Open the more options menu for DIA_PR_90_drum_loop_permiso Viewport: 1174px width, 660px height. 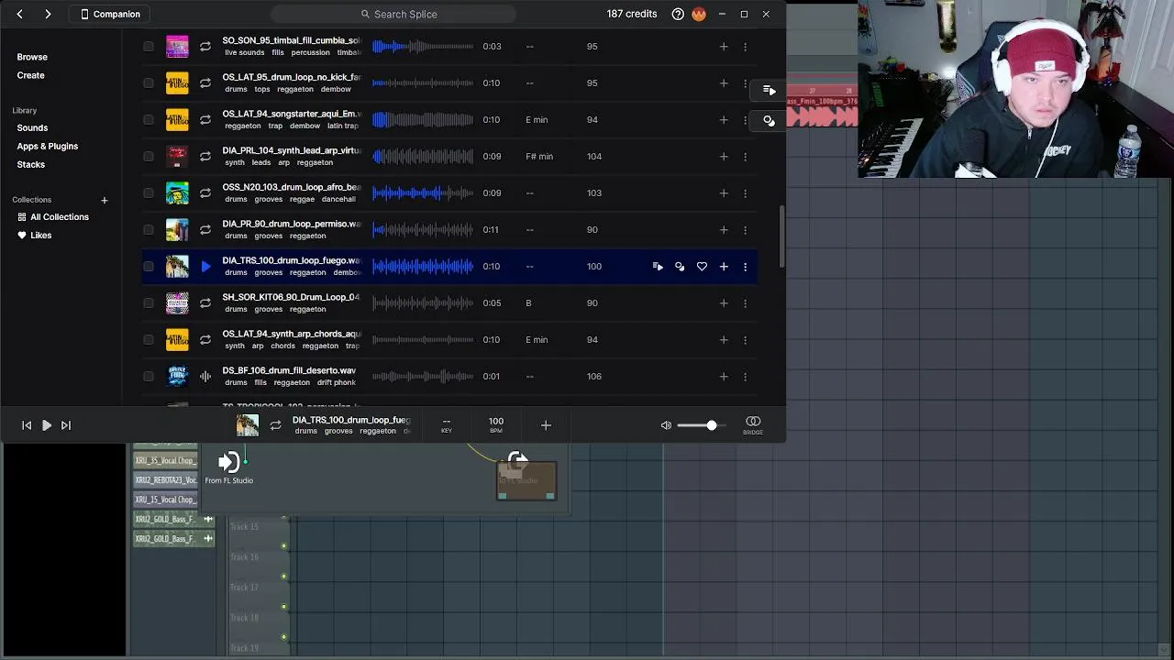[745, 229]
